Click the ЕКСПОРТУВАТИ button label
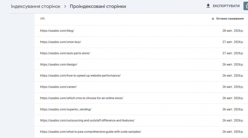 (x=226, y=6)
